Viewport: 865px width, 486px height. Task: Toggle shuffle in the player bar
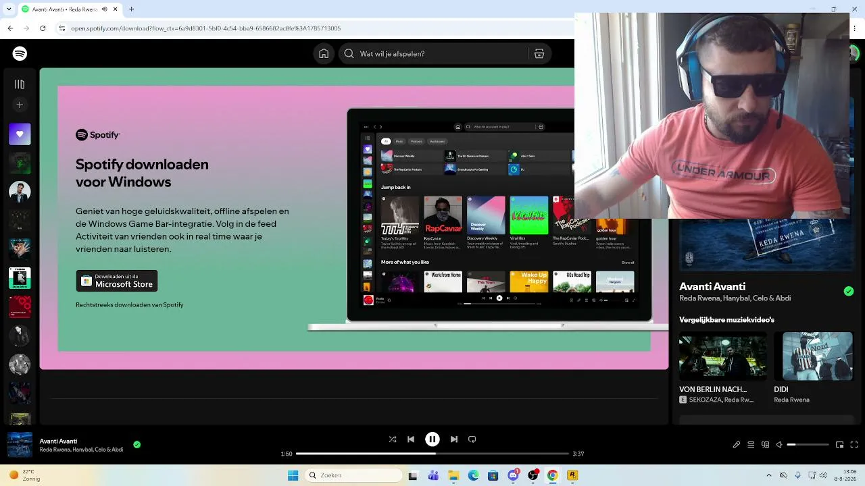tap(393, 439)
